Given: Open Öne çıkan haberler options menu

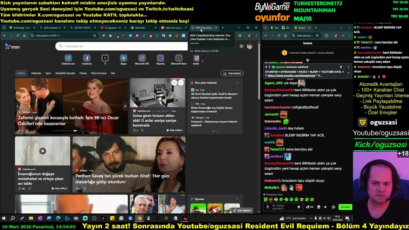Looking at the screenshot, I should pos(237,83).
